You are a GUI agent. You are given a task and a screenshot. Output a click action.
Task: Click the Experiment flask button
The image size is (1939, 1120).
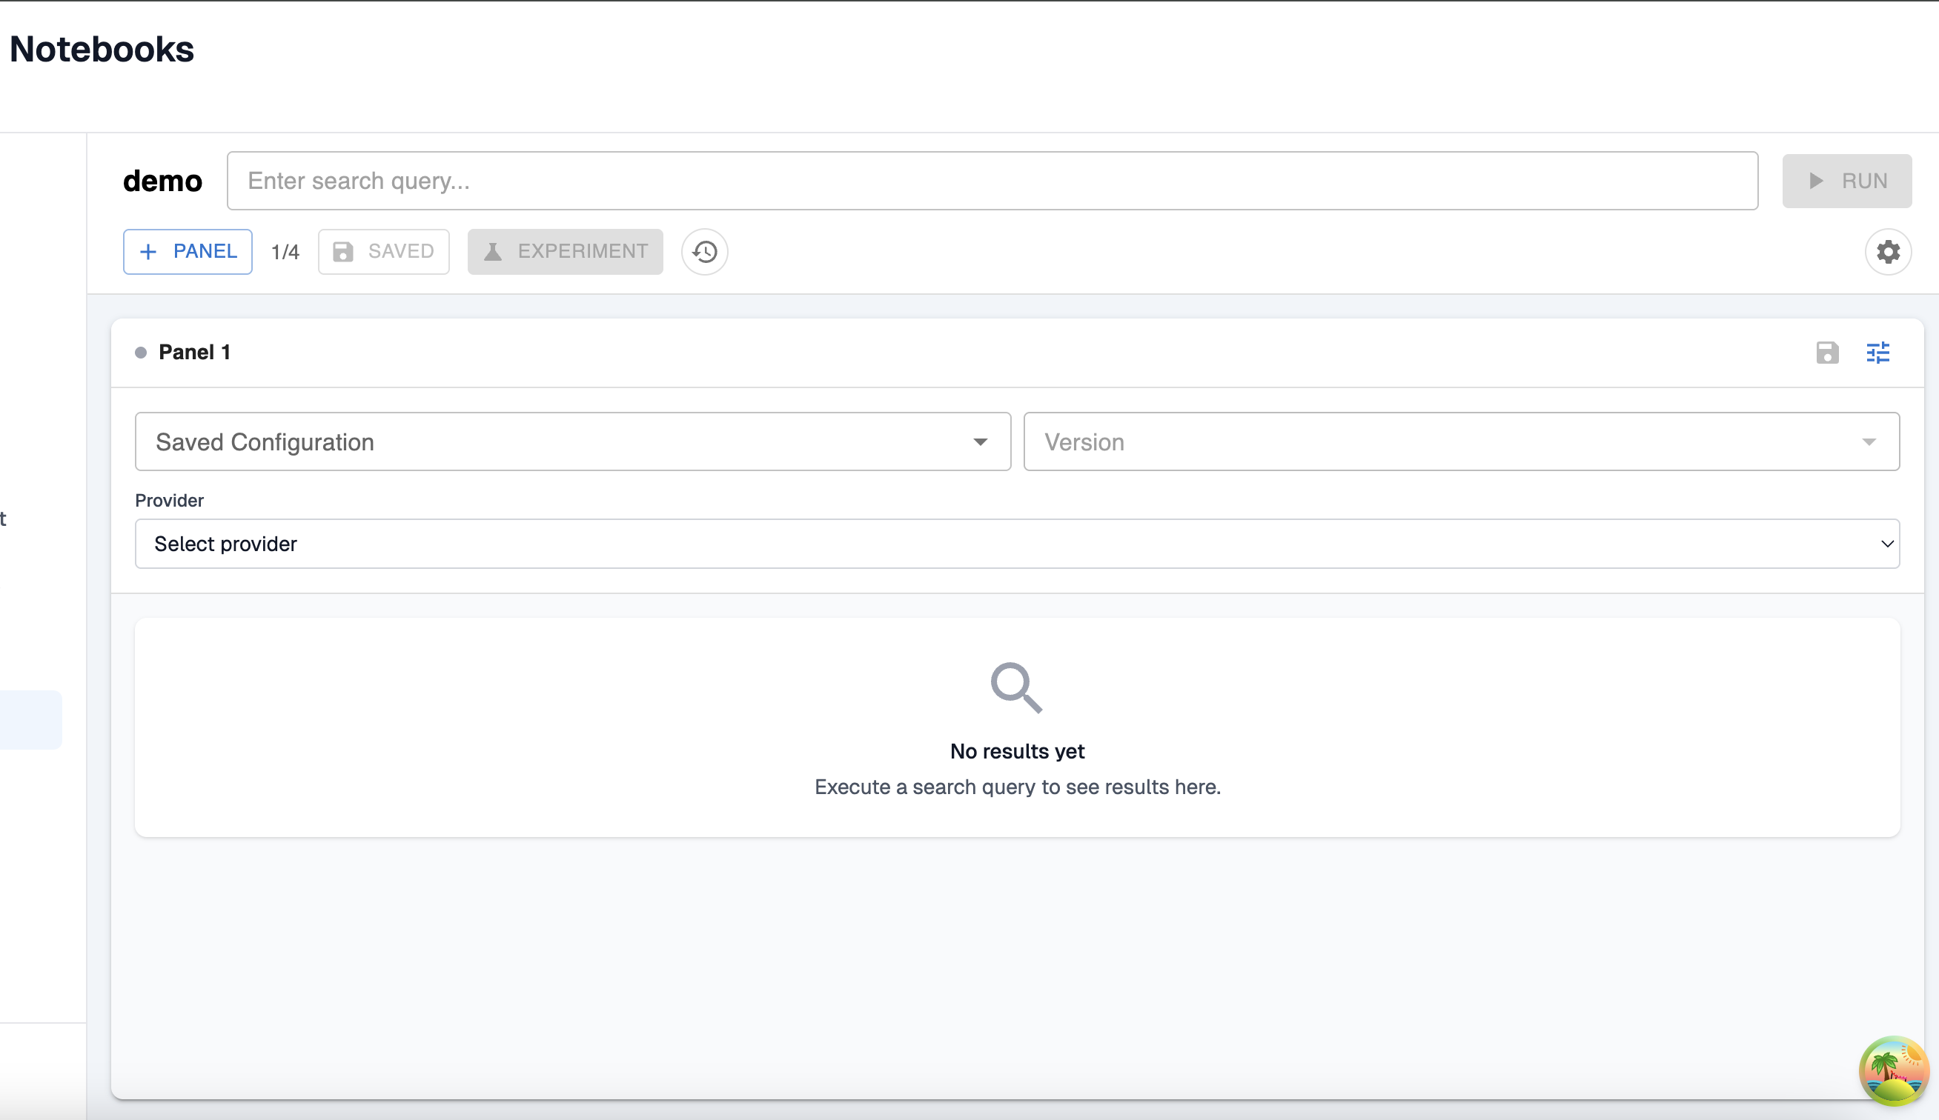tap(565, 251)
